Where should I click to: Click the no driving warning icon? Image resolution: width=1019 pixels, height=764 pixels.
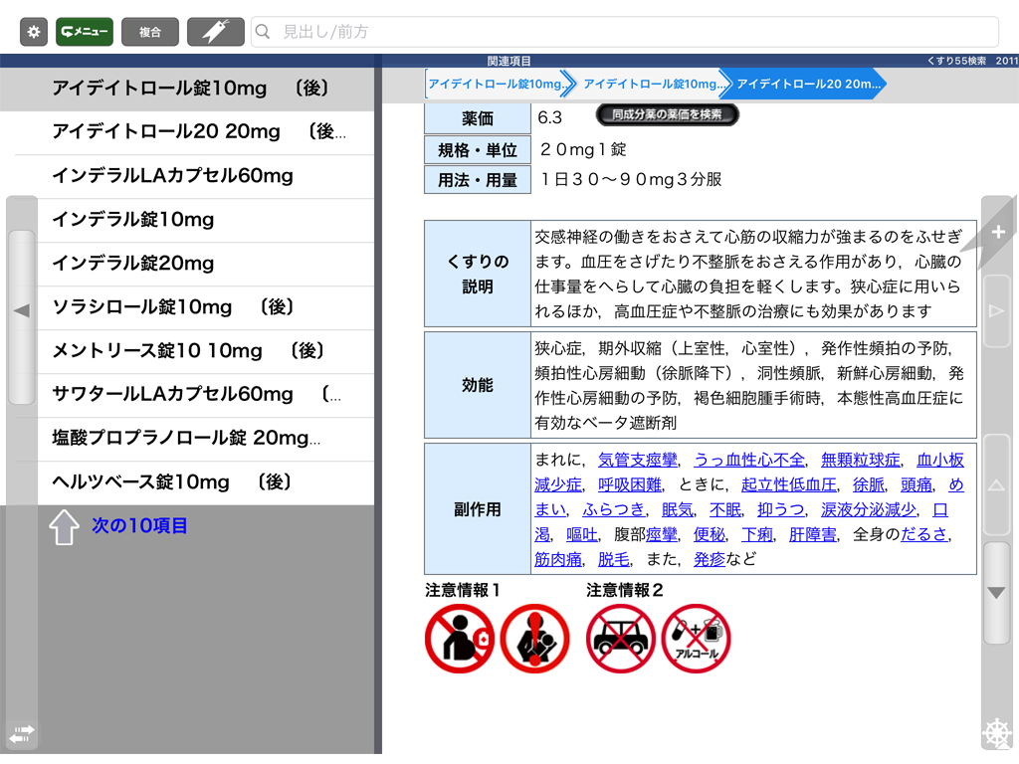click(x=621, y=638)
